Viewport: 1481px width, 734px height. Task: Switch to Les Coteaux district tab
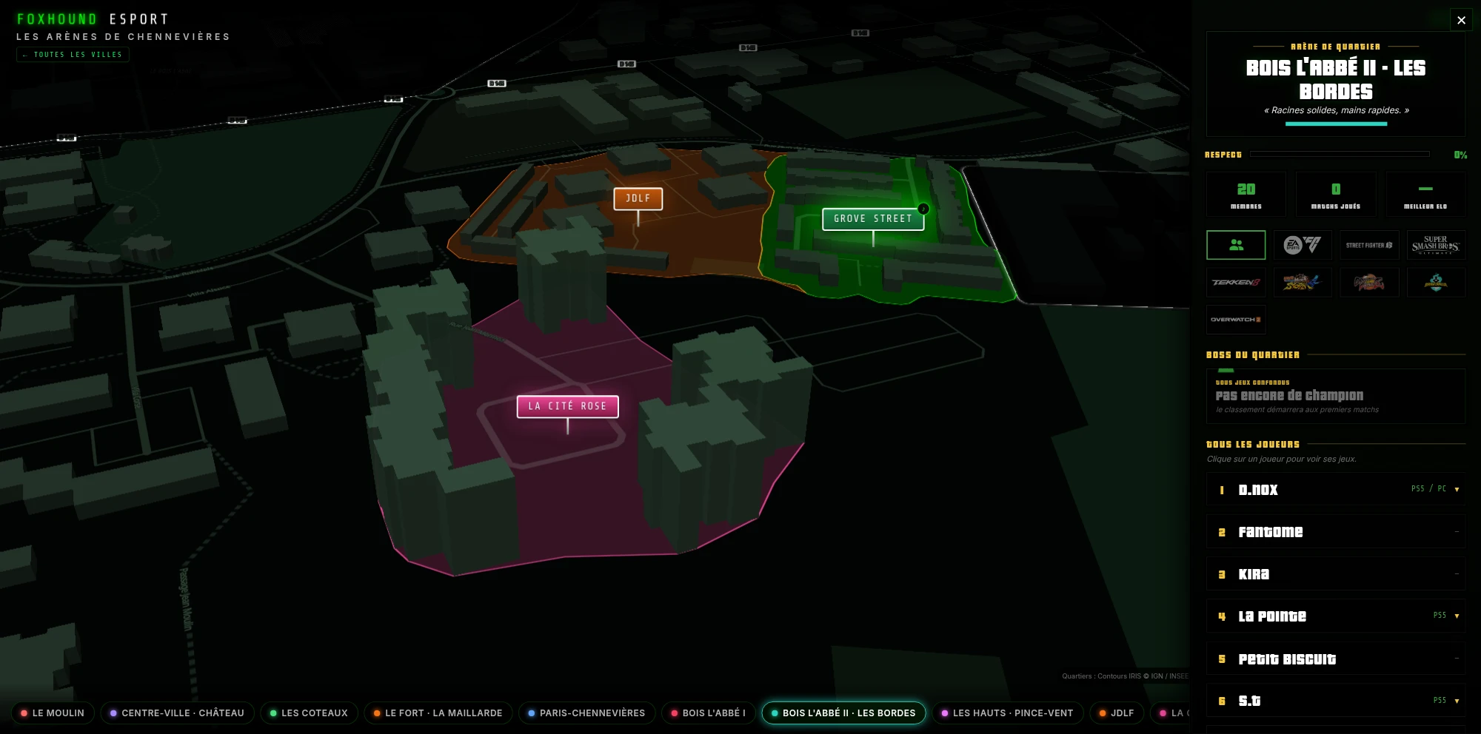309,713
